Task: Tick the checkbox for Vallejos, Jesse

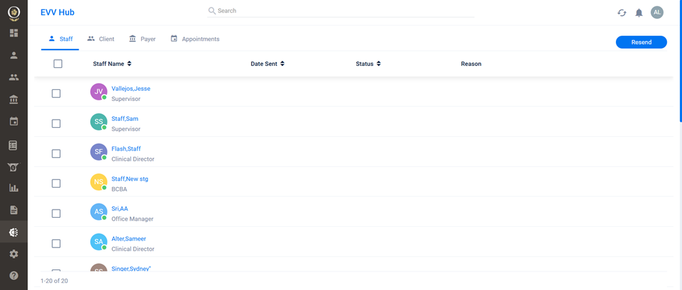Action: [56, 93]
